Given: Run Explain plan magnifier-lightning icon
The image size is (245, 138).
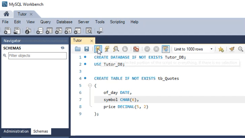Looking at the screenshot, I should (x=116, y=49).
